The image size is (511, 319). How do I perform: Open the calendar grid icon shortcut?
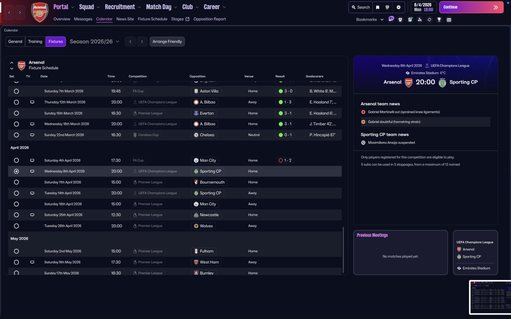pos(449,20)
